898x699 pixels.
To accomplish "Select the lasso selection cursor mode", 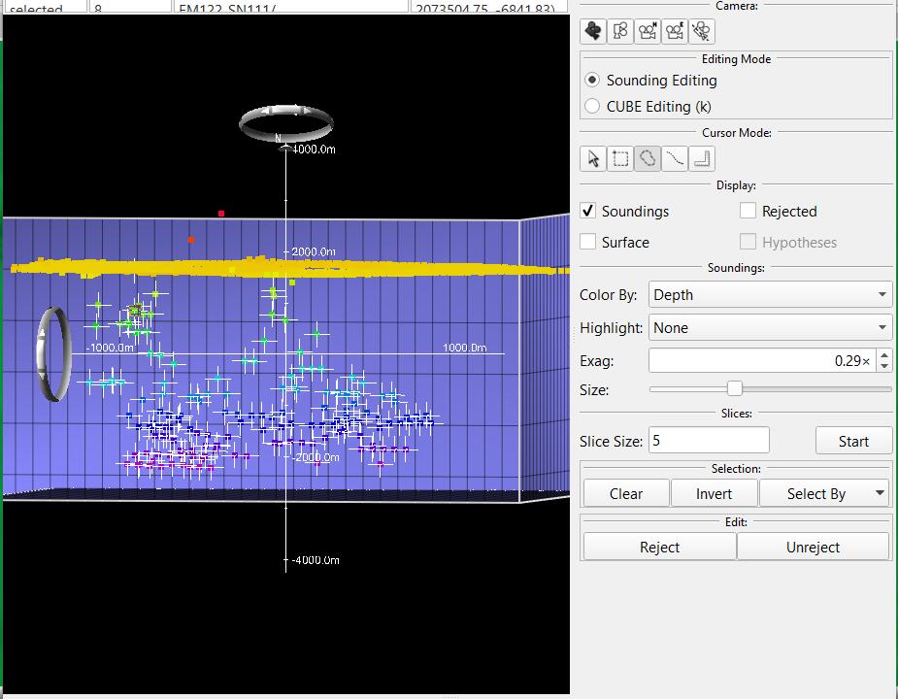I will click(x=648, y=158).
